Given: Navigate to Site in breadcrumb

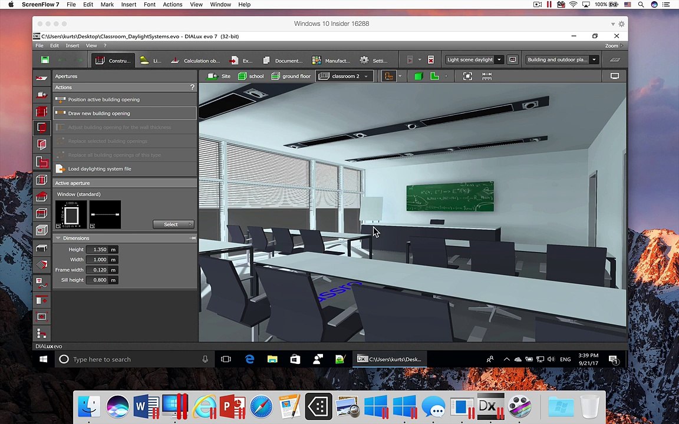Looking at the screenshot, I should [x=219, y=76].
